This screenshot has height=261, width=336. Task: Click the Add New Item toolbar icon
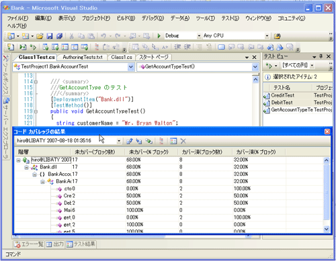pos(26,36)
